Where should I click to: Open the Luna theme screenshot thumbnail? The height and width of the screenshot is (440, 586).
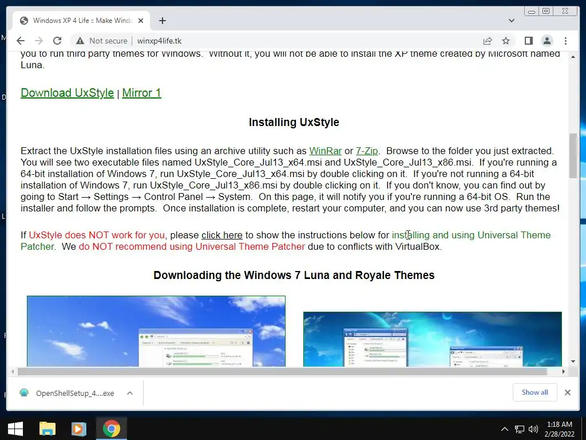coord(156,331)
